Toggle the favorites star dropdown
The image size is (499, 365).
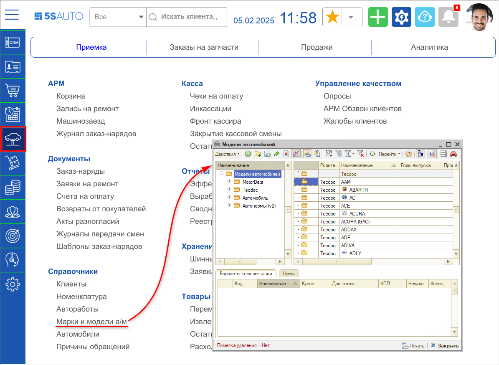tap(351, 17)
